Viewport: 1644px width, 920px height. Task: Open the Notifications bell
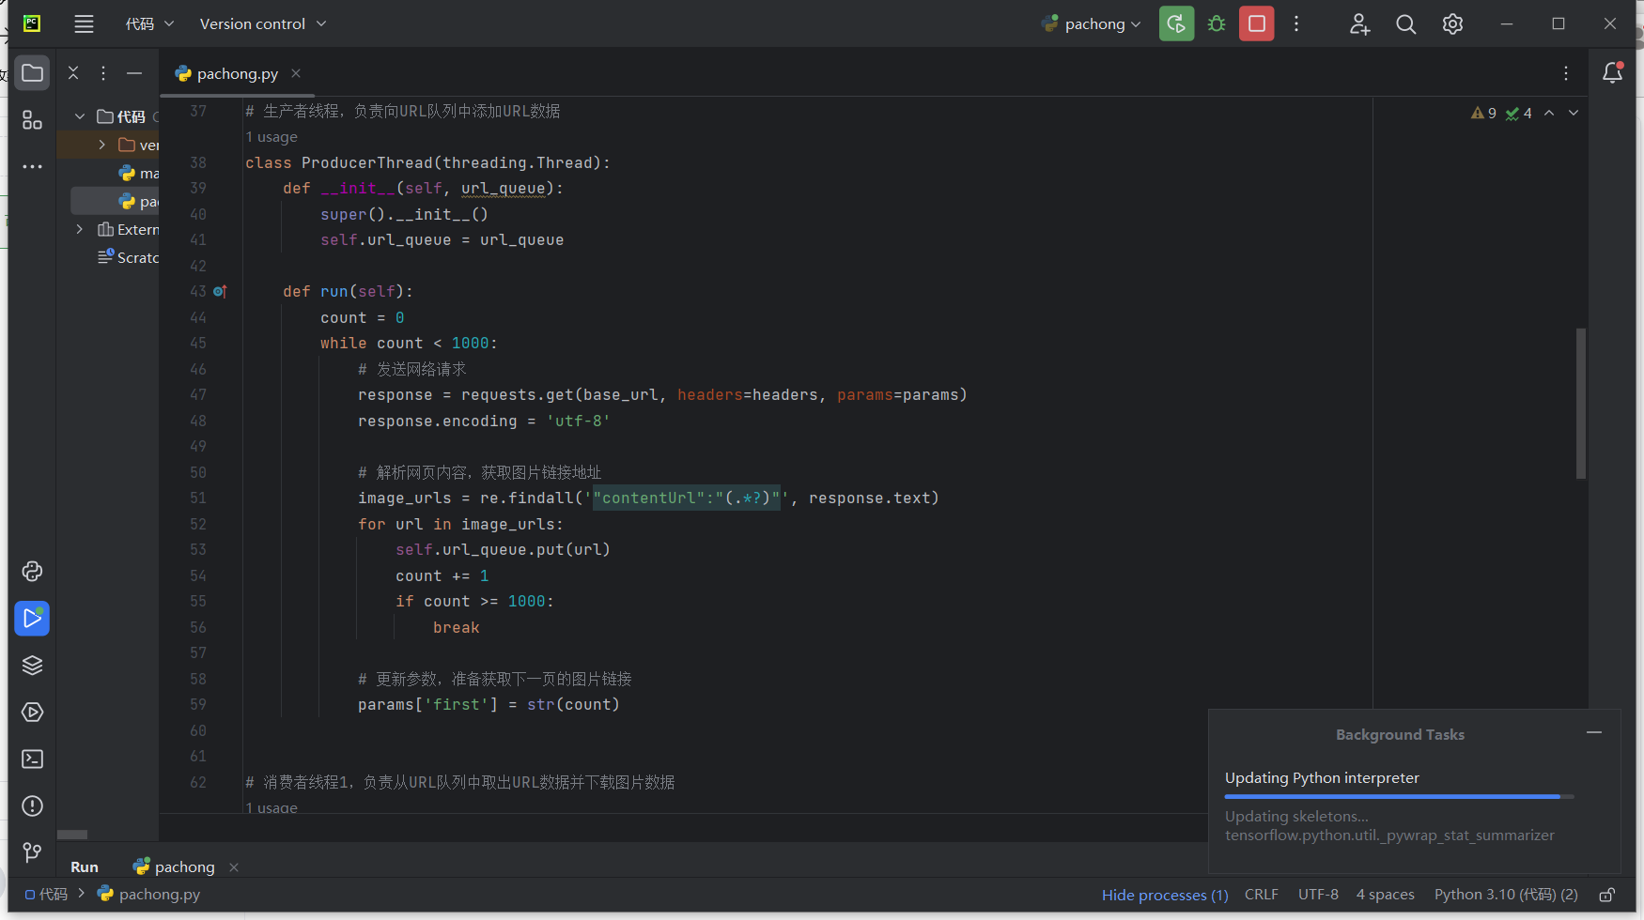click(1612, 73)
